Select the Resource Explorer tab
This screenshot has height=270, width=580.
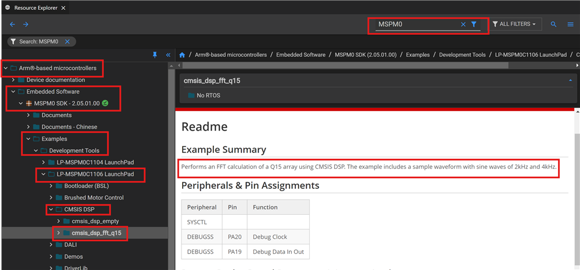pyautogui.click(x=35, y=8)
